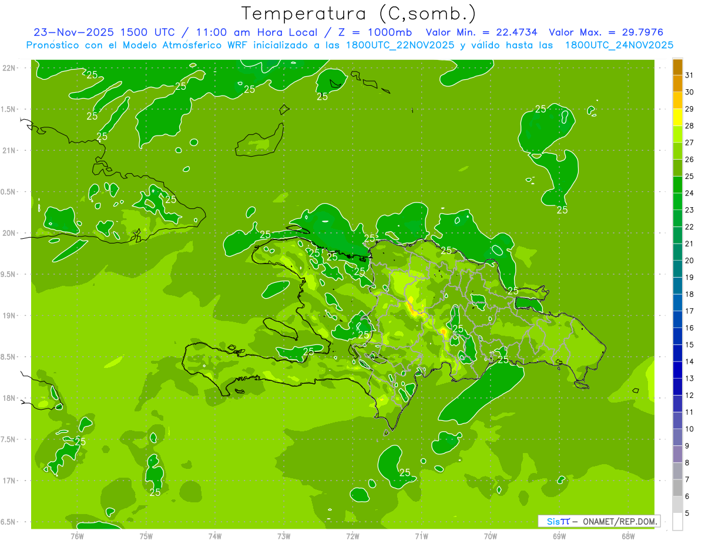The width and height of the screenshot is (705, 544).
Task: Click the '22N' latitude label
Action: (9, 68)
